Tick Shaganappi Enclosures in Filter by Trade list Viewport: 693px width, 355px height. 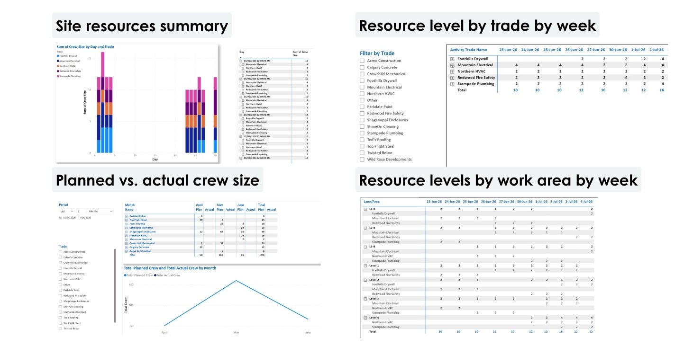(x=362, y=120)
